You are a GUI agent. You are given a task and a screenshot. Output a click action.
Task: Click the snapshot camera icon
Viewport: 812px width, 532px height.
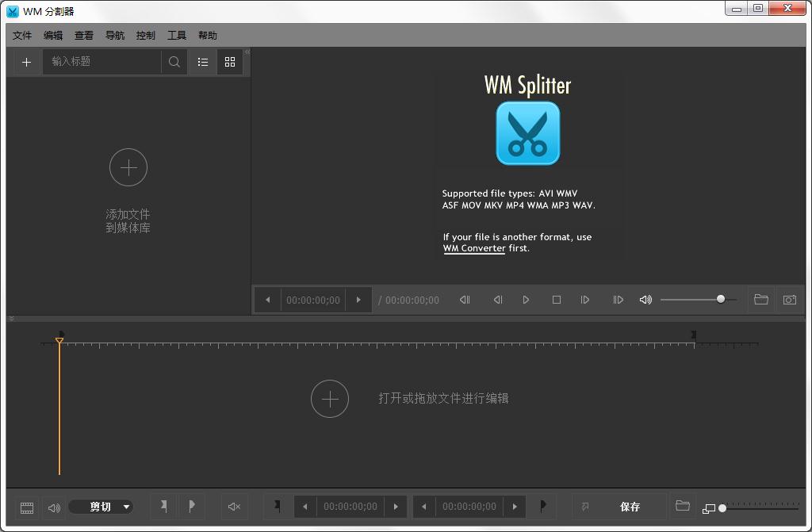789,300
